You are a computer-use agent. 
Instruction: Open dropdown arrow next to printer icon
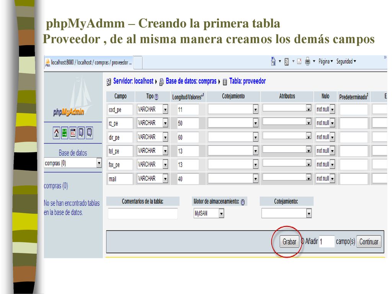coord(314,61)
